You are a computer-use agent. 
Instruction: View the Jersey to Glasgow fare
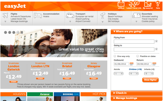coord(94,78)
